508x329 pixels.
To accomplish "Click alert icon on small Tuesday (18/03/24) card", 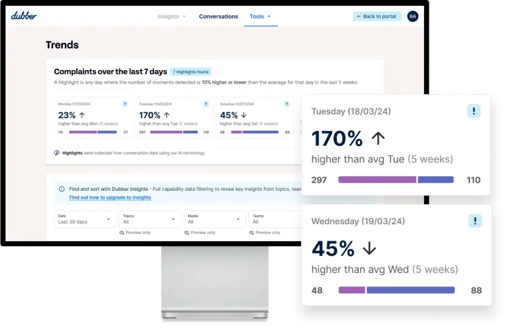I will click(206, 104).
